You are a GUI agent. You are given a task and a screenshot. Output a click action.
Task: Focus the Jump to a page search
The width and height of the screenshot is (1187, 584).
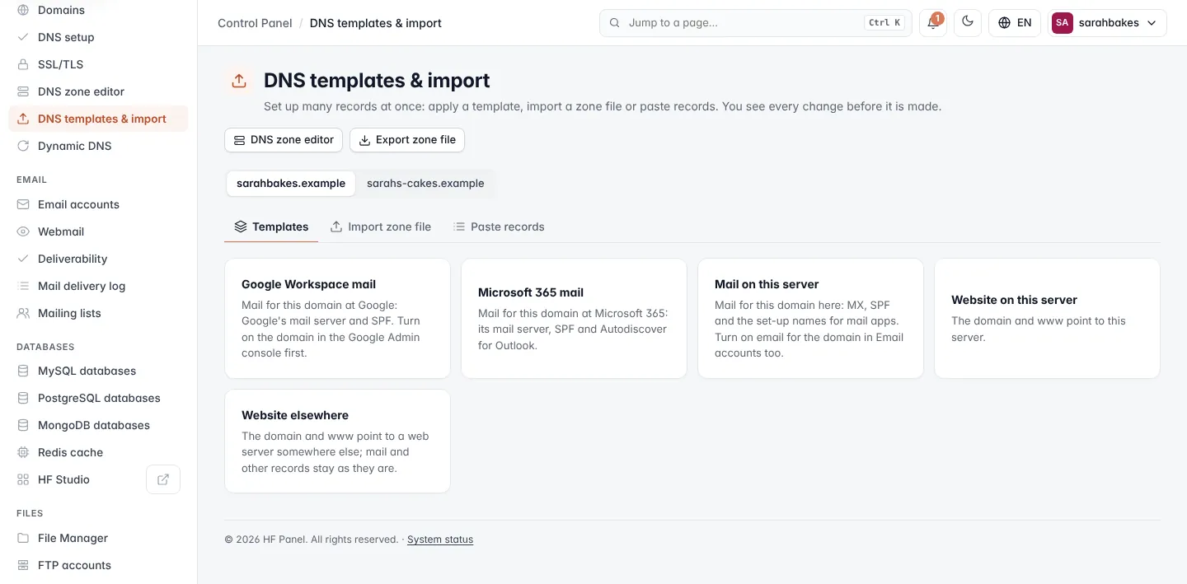755,23
